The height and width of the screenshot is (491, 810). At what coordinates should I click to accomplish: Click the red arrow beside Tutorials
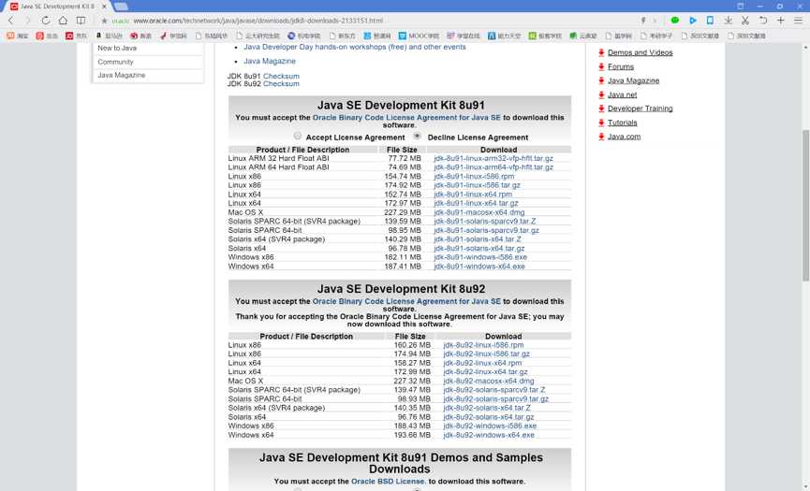(601, 123)
